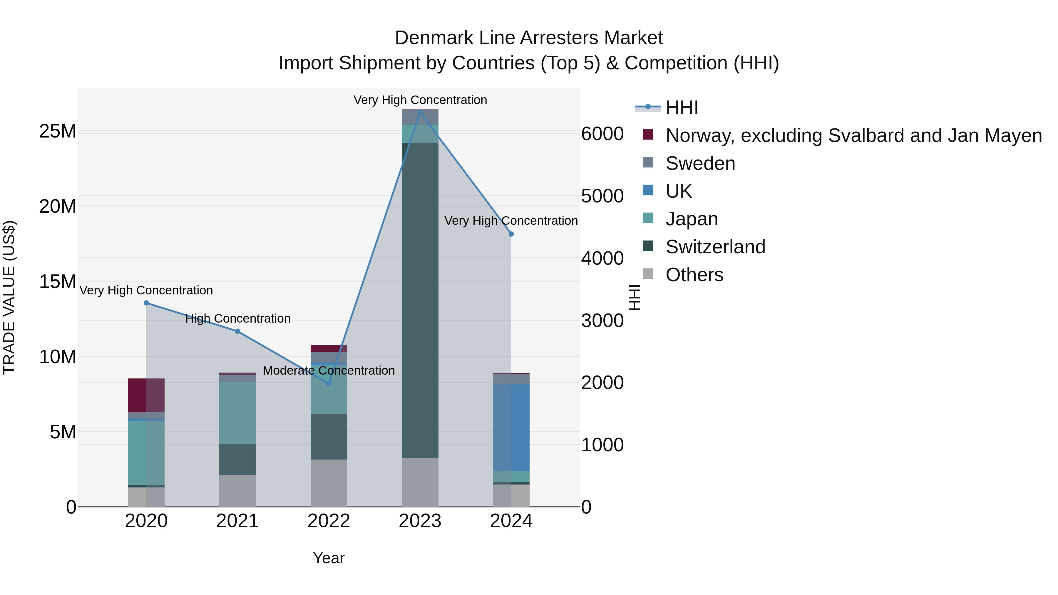Click the Sweden slate legend swatch
This screenshot has width=1058, height=595.
[648, 162]
